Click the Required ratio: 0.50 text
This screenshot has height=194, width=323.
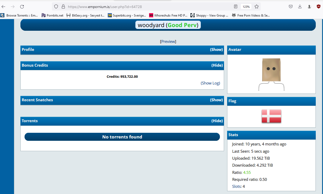249,180
